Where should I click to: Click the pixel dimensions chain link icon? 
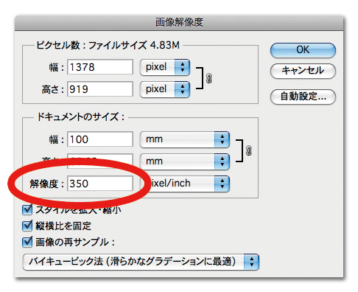(x=208, y=78)
